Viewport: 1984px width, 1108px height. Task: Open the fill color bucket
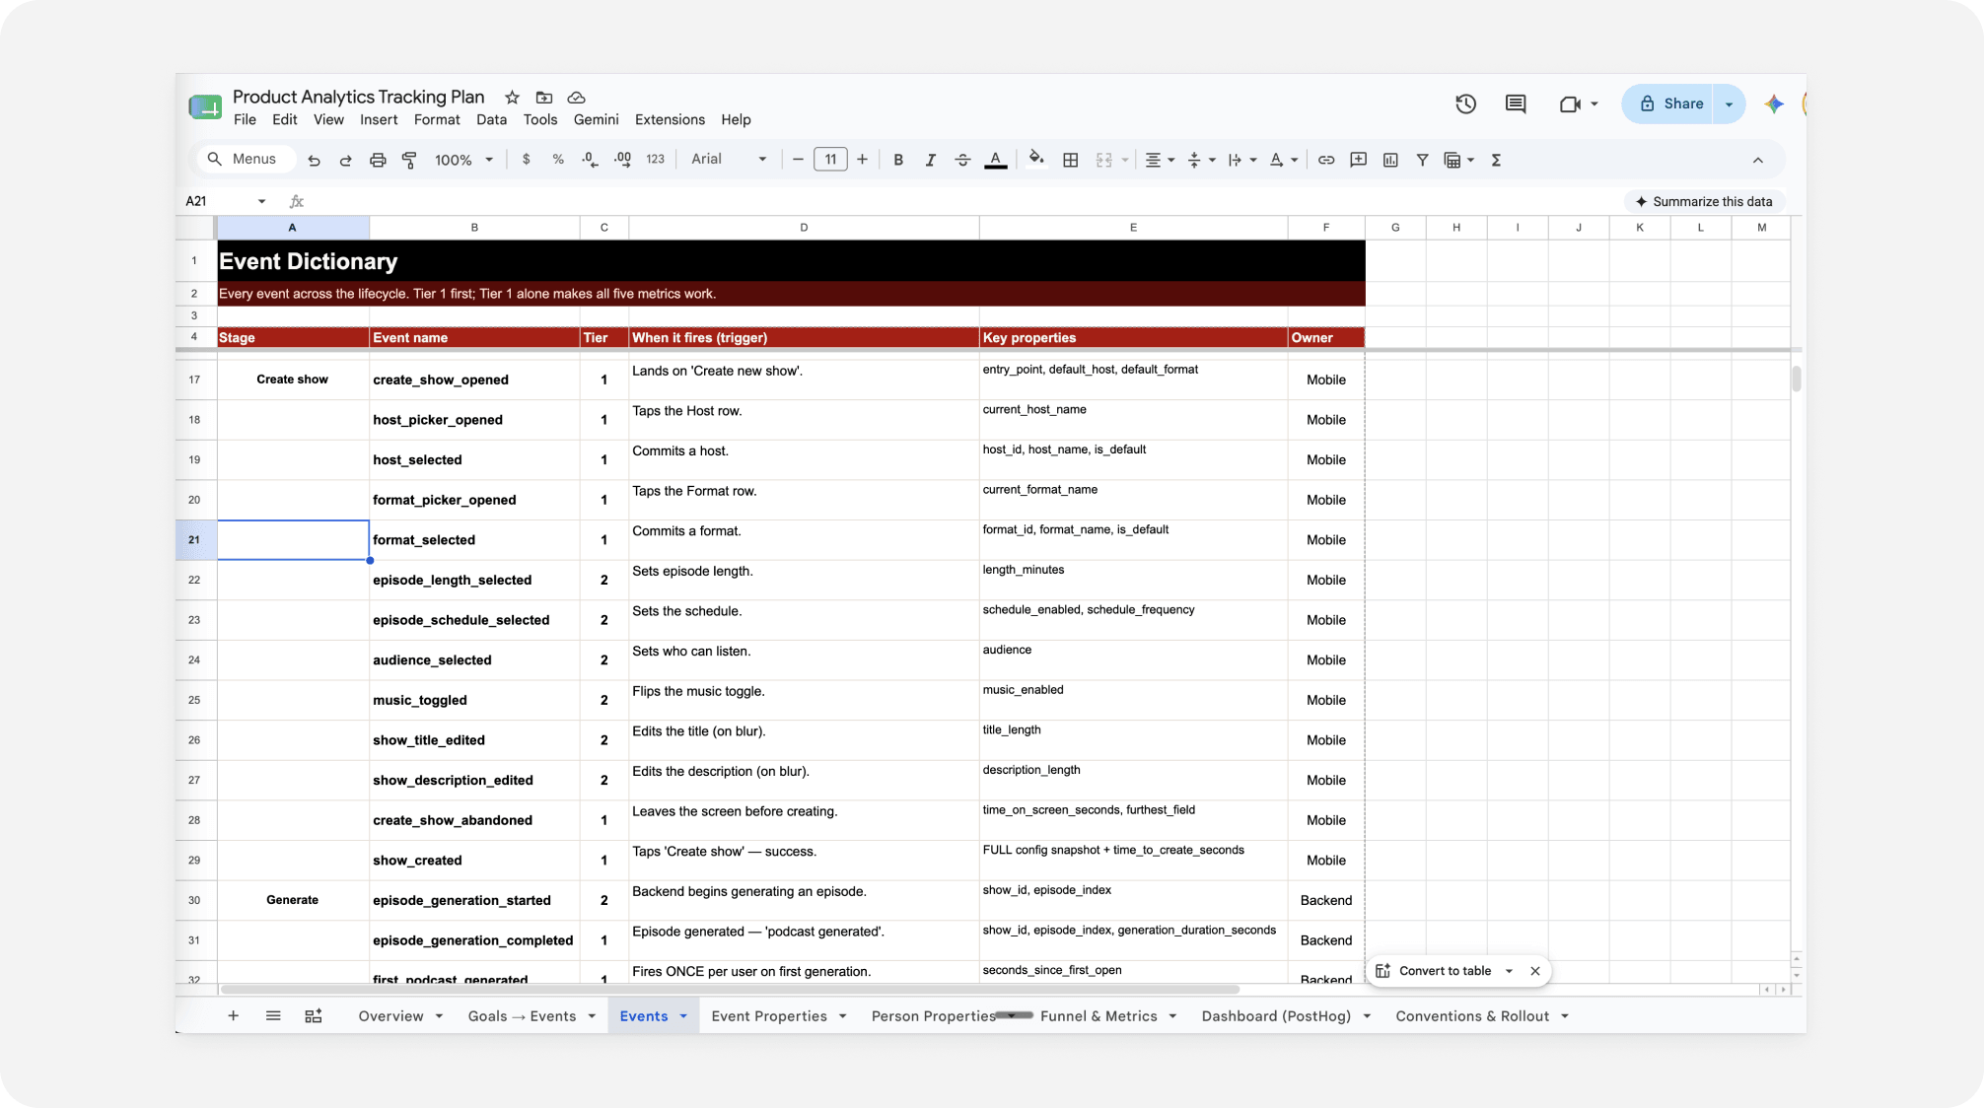(x=1036, y=160)
